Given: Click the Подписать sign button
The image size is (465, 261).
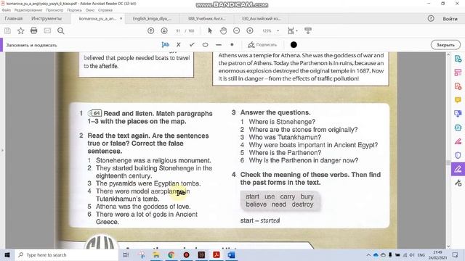Looking at the screenshot, I should [x=262, y=45].
